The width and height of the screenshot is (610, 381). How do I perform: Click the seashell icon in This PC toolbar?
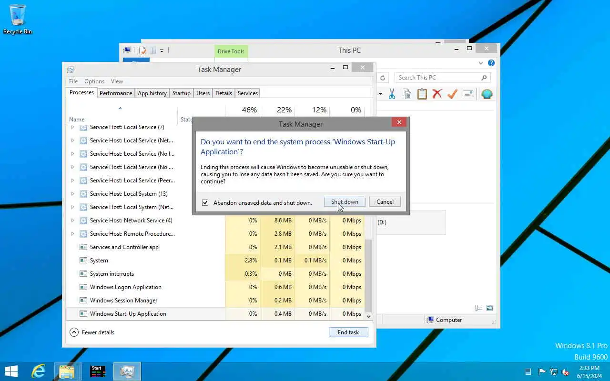tap(487, 94)
